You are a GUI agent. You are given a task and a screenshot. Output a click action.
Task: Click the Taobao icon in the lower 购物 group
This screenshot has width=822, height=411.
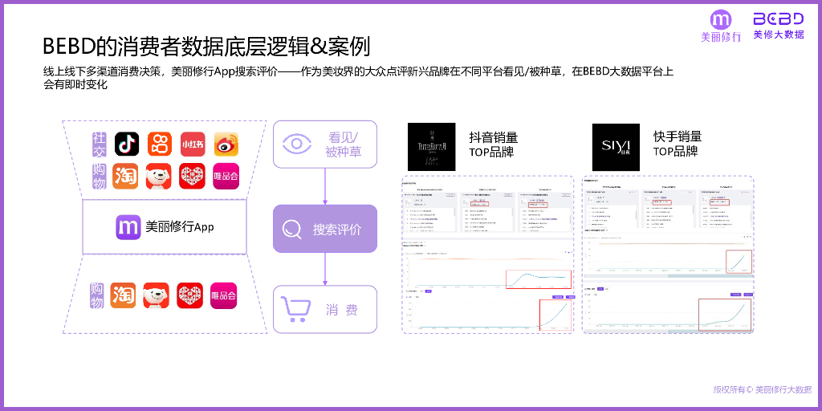[123, 295]
